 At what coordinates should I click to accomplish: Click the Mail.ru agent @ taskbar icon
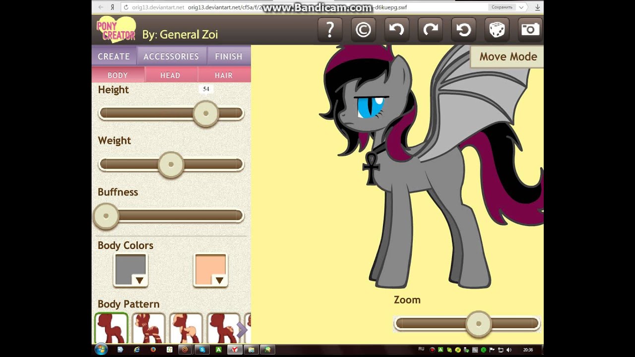coord(185,350)
